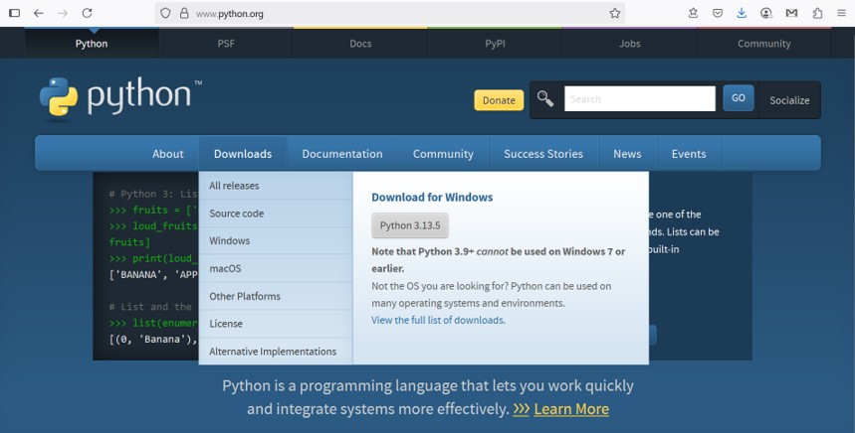Select Source code in Downloads submenu
This screenshot has width=855, height=433.
tap(276, 214)
